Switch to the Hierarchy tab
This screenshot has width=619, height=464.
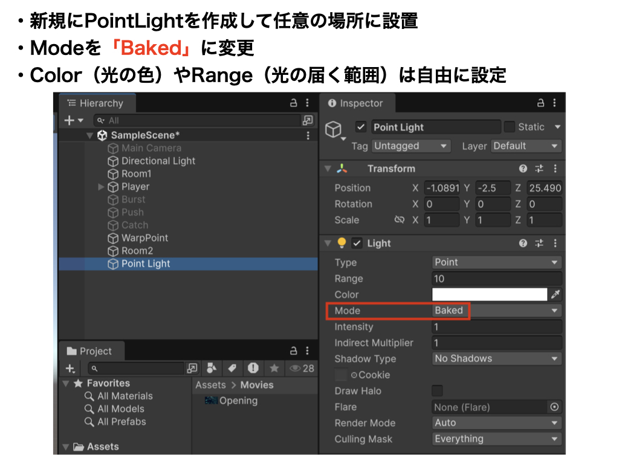coord(97,103)
